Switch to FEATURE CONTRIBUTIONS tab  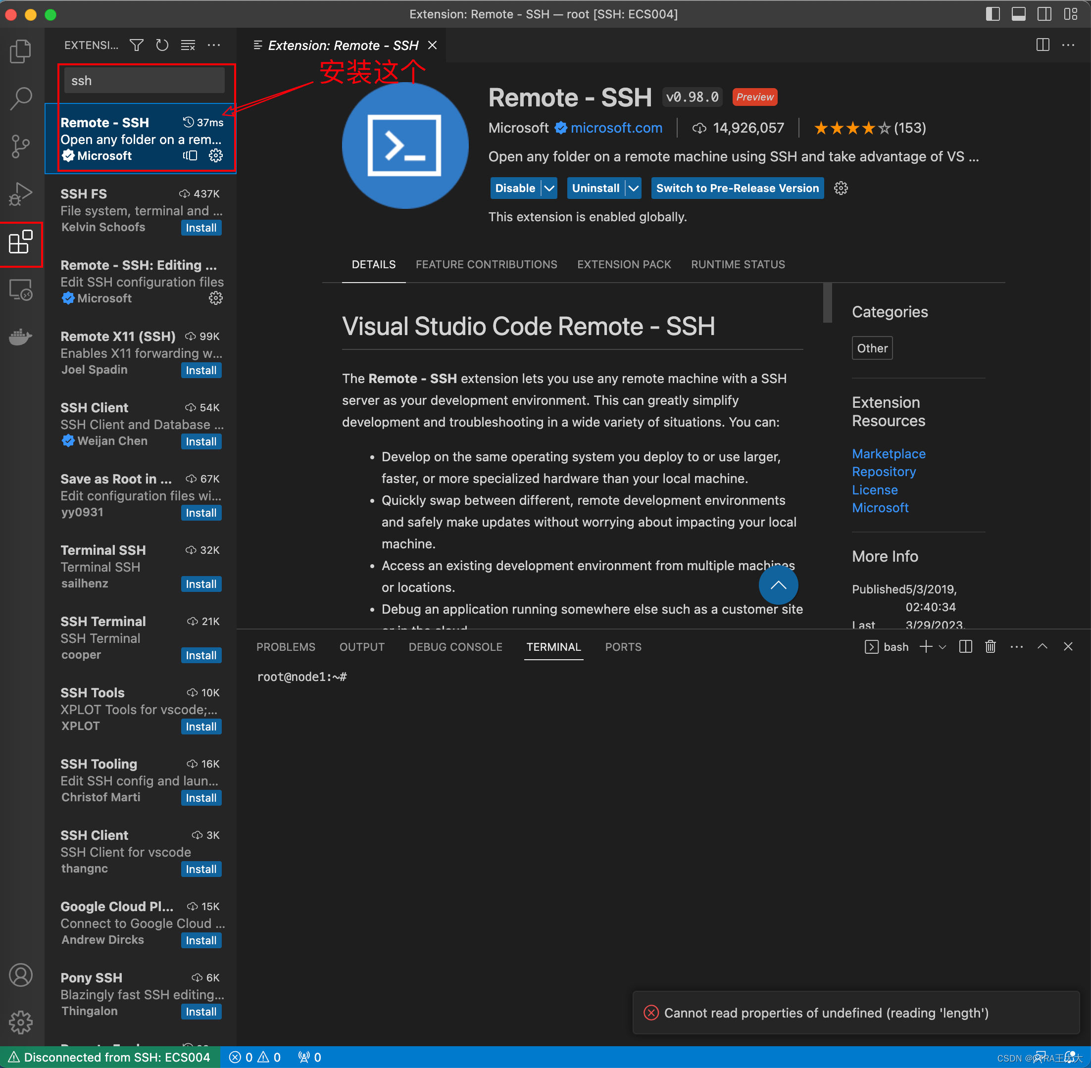point(486,264)
